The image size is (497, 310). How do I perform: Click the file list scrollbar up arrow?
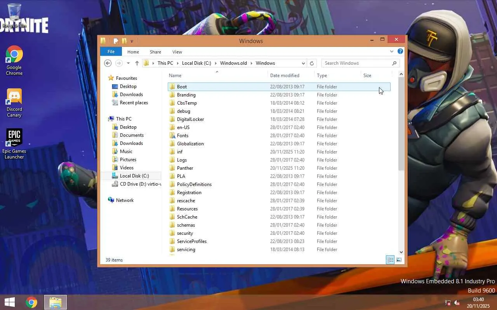coord(401,74)
